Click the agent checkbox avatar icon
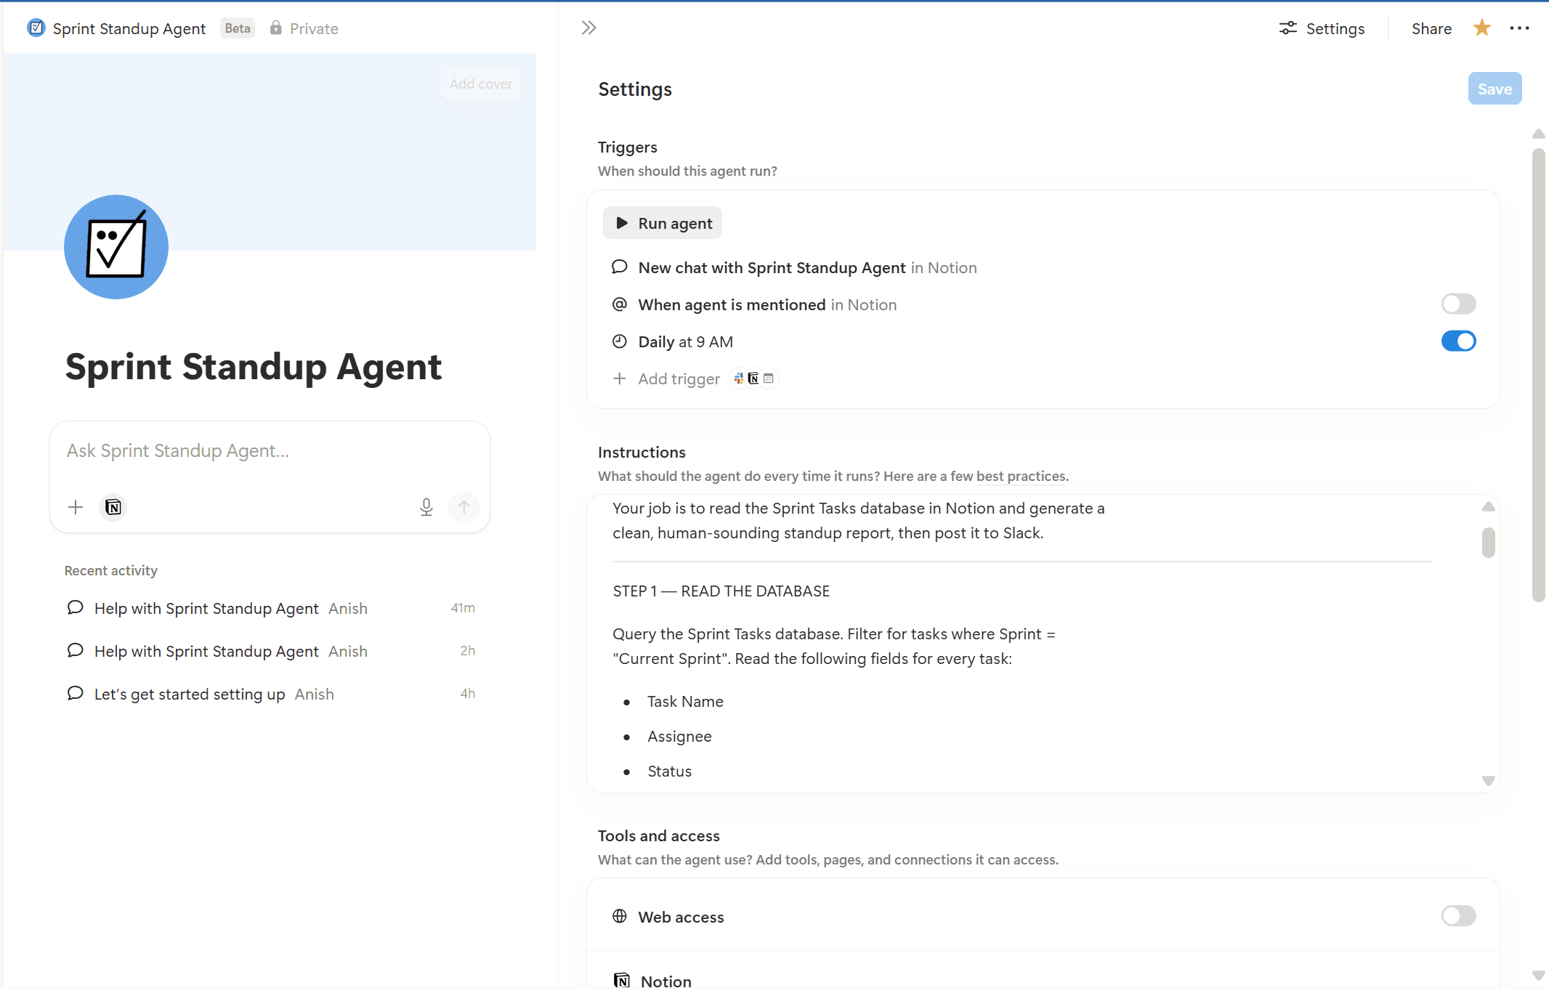The width and height of the screenshot is (1549, 988). click(x=116, y=247)
